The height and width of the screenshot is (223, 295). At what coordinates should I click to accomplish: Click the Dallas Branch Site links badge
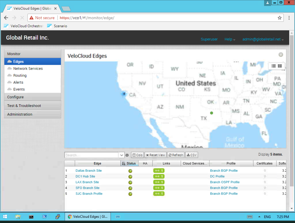(x=159, y=171)
